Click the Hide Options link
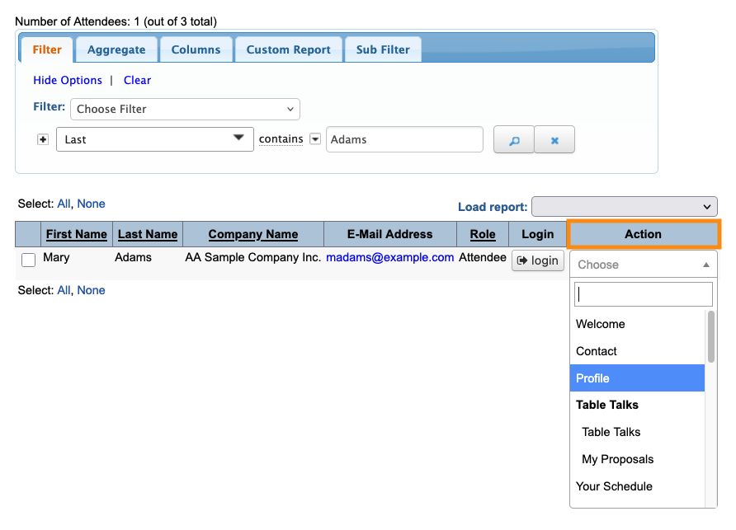Screen dimensions: 736x530 pyautogui.click(x=68, y=80)
